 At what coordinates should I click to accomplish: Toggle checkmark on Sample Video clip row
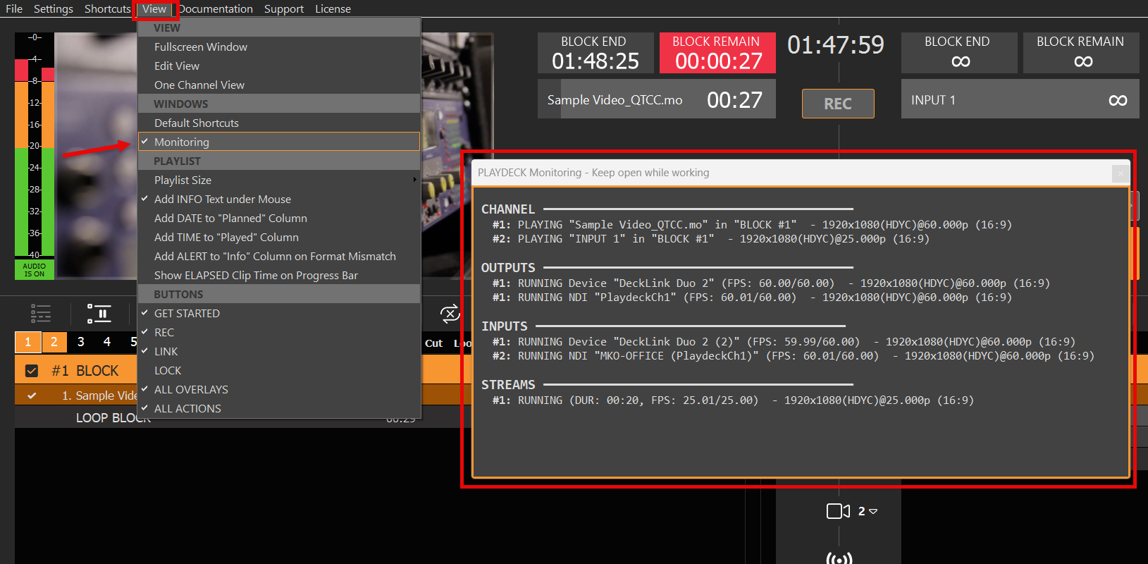click(x=32, y=396)
